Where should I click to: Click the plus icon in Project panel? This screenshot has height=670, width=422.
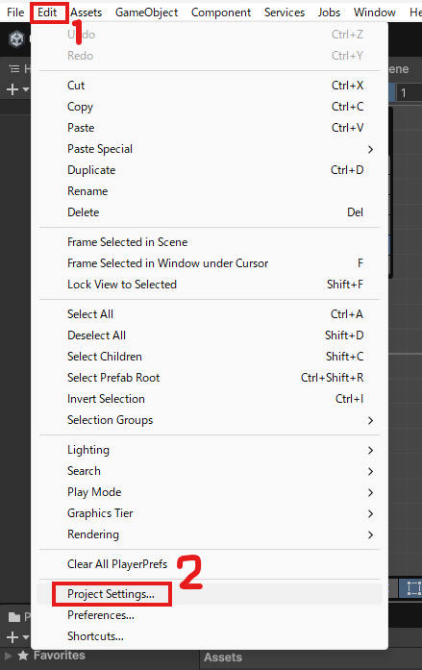(x=12, y=637)
